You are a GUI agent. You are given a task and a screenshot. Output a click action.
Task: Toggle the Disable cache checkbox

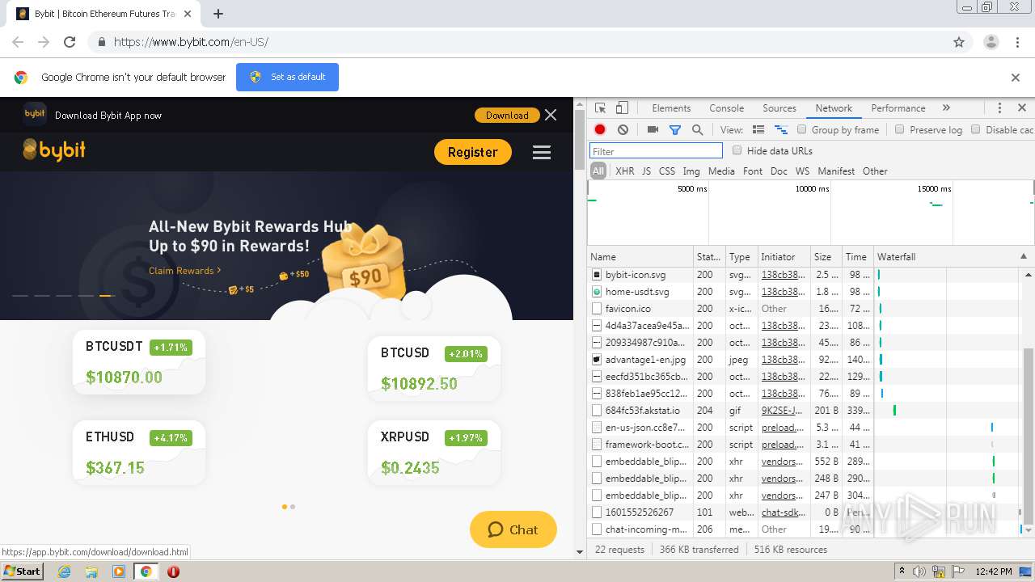tap(976, 129)
